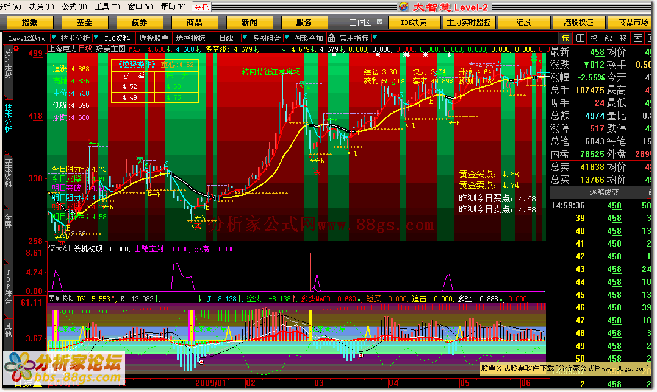Toggle the 标 indicator marker button
This screenshot has height=392, width=657.
tap(565, 38)
